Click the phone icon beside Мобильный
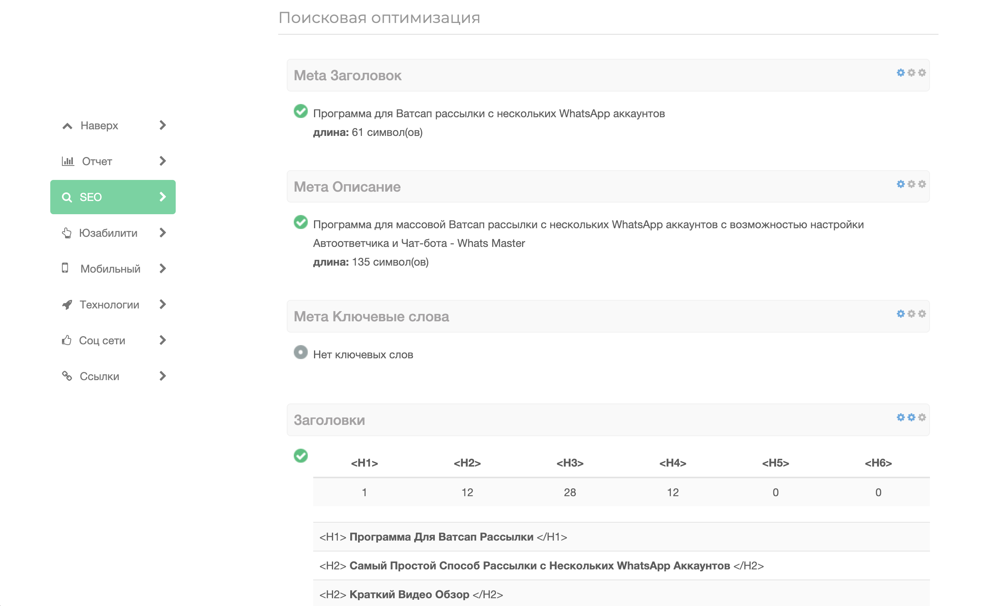988x606 pixels. pyautogui.click(x=65, y=268)
